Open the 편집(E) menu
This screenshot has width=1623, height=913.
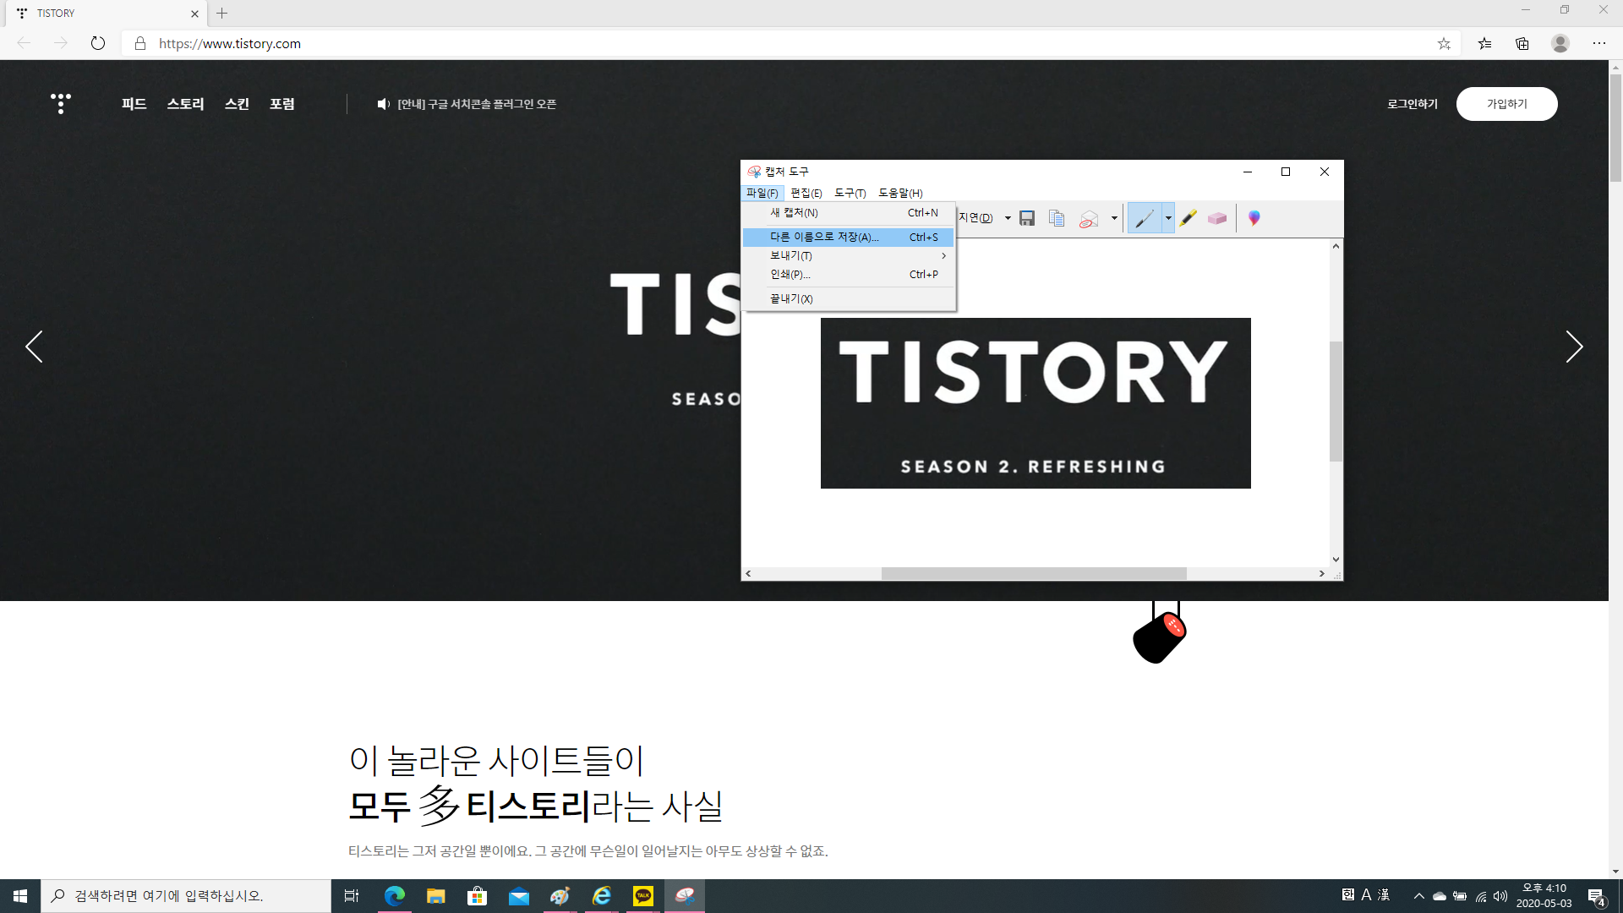[806, 193]
